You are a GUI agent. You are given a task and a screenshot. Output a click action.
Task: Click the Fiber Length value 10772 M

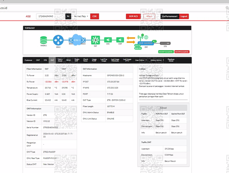coord(111,106)
